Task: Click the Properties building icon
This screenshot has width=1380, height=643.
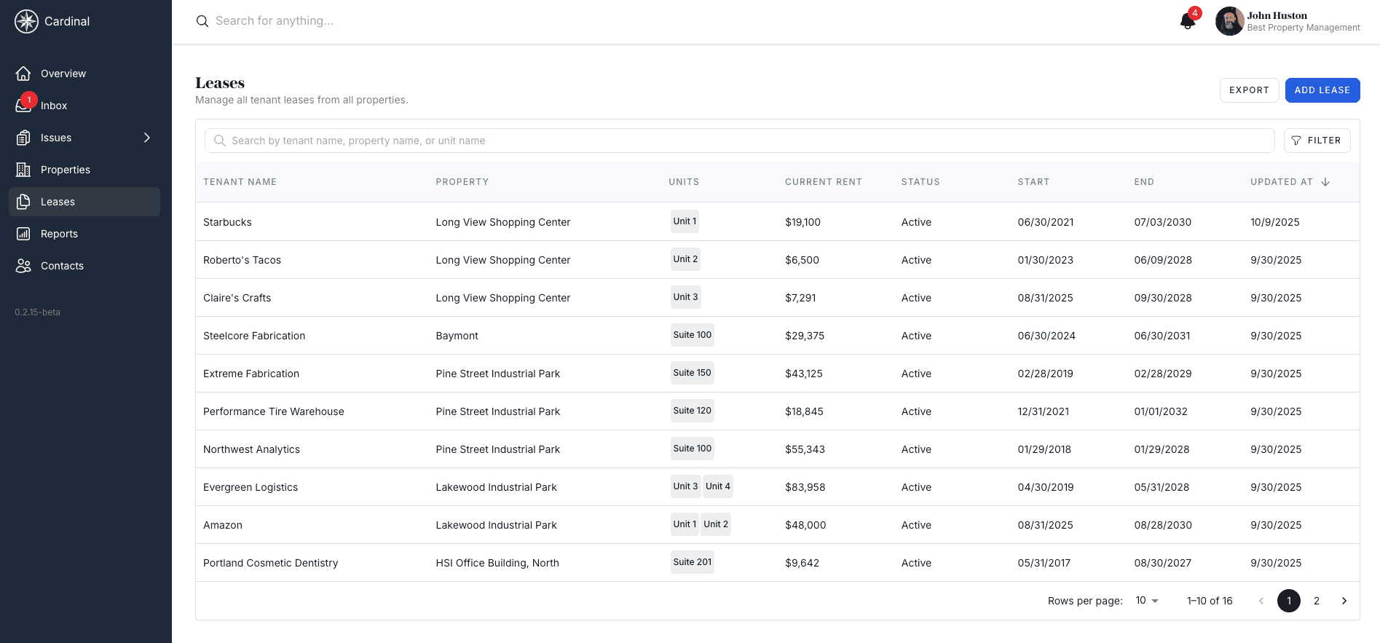Action: coord(23,170)
